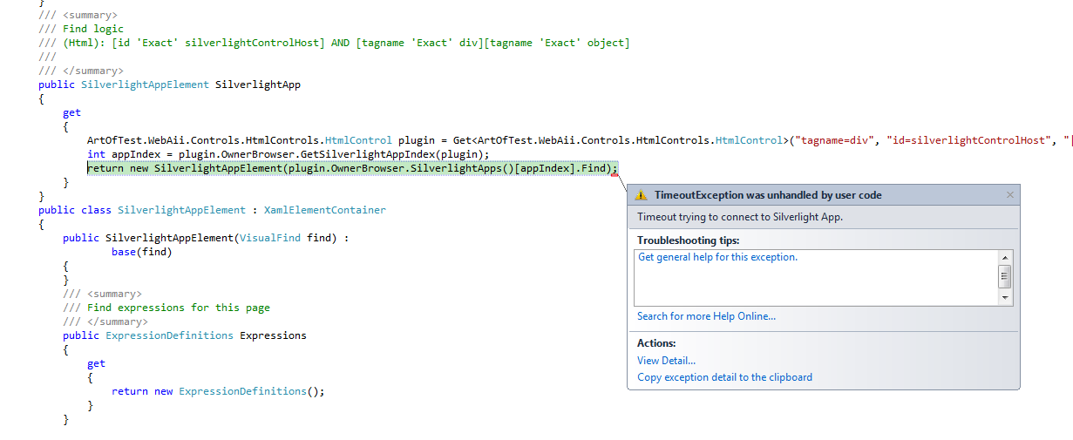Close the TimeoutException popup
Image resolution: width=1073 pixels, height=440 pixels.
click(1010, 195)
